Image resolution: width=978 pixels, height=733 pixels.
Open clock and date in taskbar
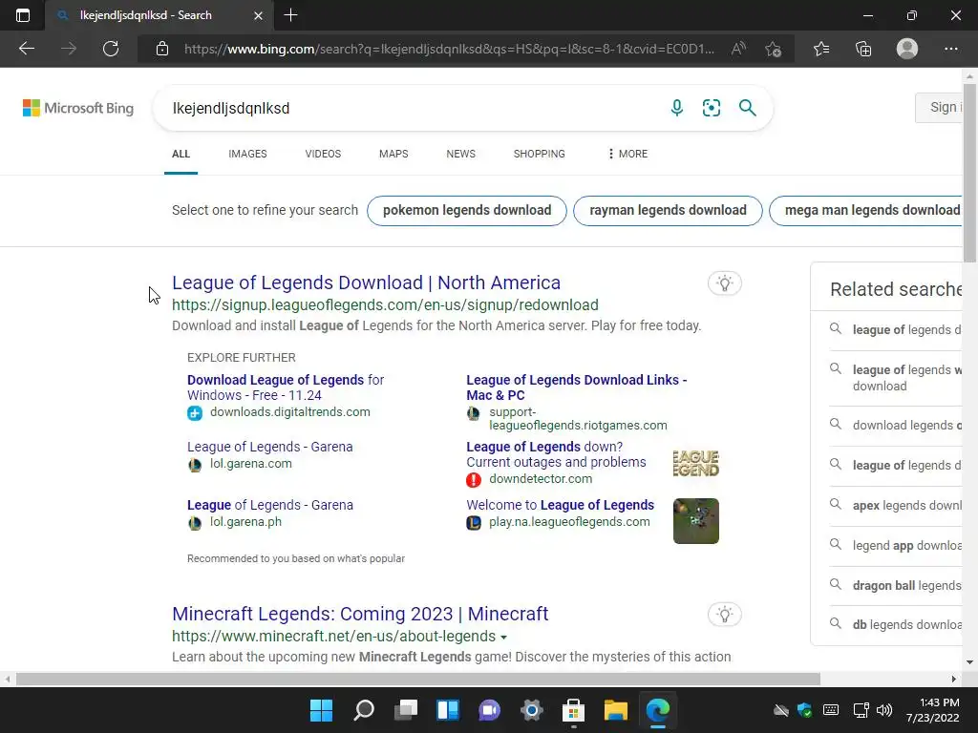tap(932, 710)
